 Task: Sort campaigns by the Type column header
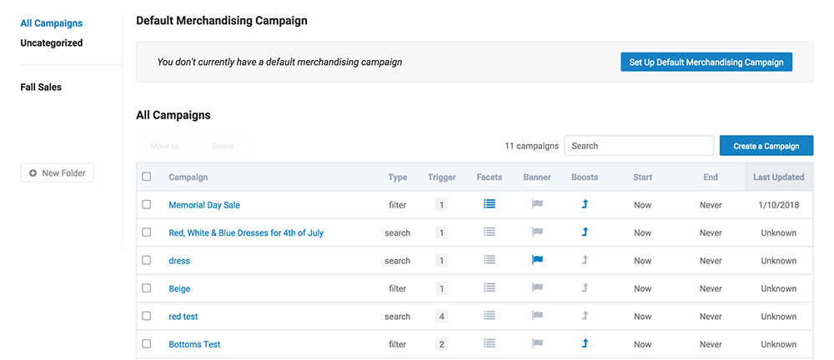tap(397, 177)
